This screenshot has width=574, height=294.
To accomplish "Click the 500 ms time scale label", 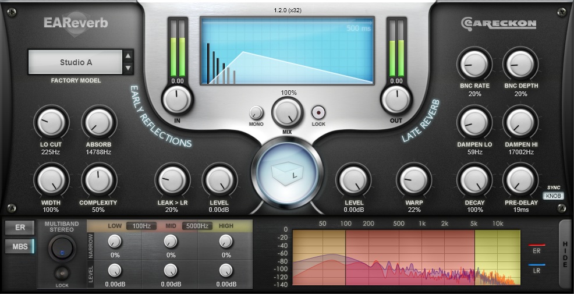I will point(359,28).
